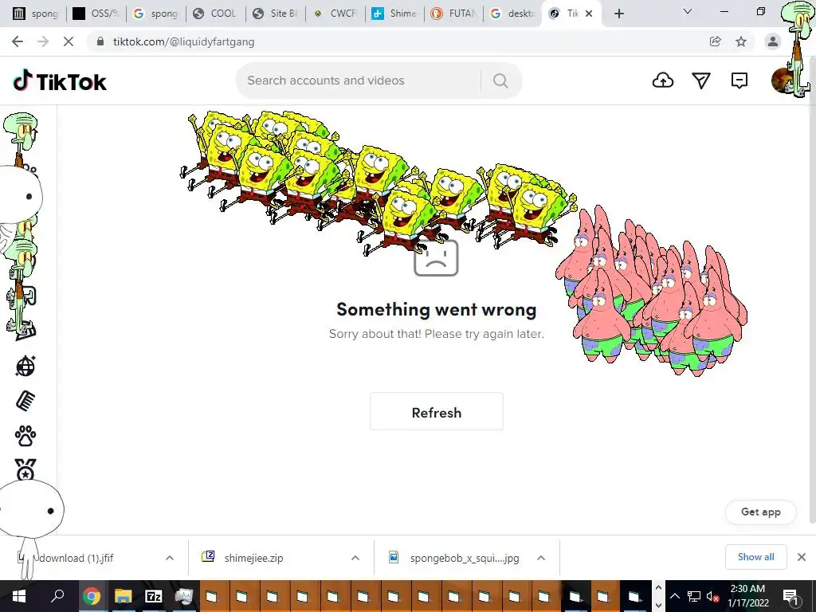Close the TikTok browser tab
Screen dimensions: 816x612
(x=589, y=14)
